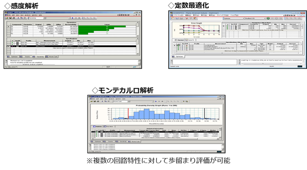This screenshot has width=307, height=170.
Task: Click the Run play icon in Monte Carlo window
Action: click(156, 101)
